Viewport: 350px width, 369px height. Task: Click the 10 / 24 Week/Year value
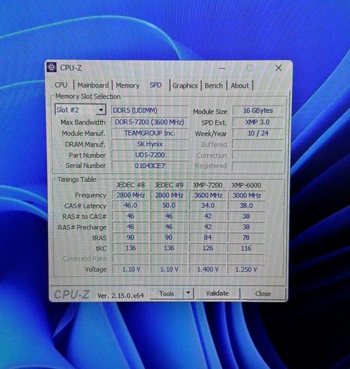tap(257, 133)
